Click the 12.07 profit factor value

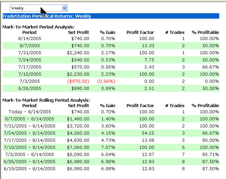pyautogui.click(x=148, y=155)
